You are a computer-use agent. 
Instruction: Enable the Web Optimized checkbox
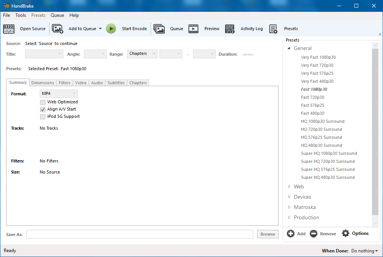pos(43,102)
